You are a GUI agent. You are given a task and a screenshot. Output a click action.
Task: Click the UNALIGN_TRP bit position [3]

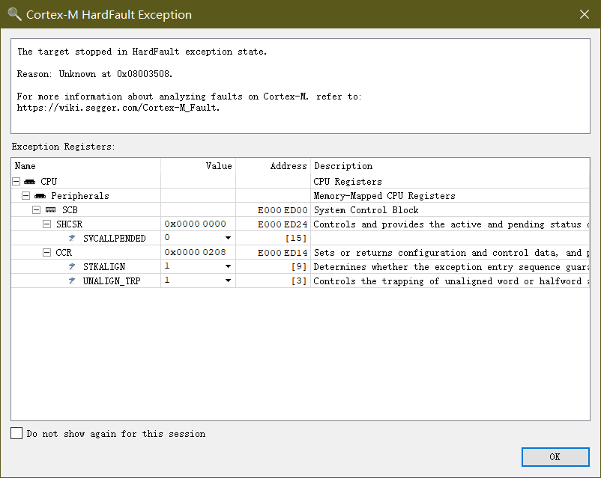pos(299,281)
